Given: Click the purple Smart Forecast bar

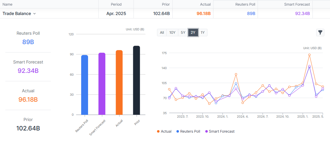Looking at the screenshot, I should (102, 84).
